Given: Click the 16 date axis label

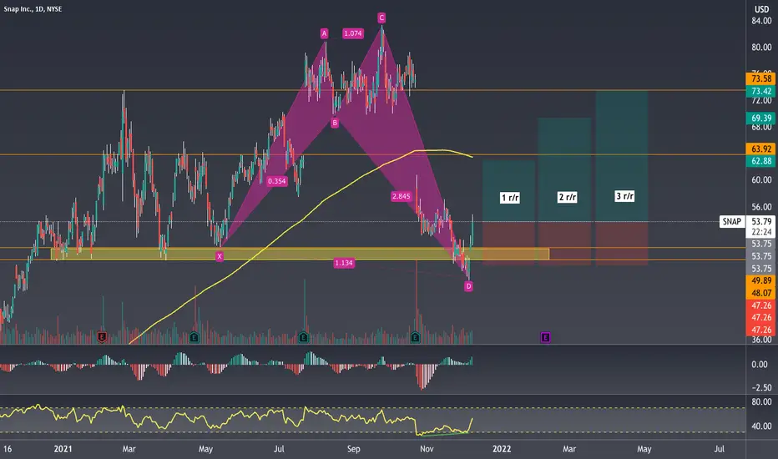Looking at the screenshot, I should point(8,449).
